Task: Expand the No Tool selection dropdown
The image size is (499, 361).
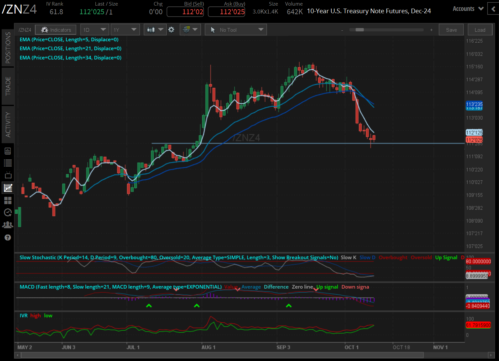Action: [235, 29]
